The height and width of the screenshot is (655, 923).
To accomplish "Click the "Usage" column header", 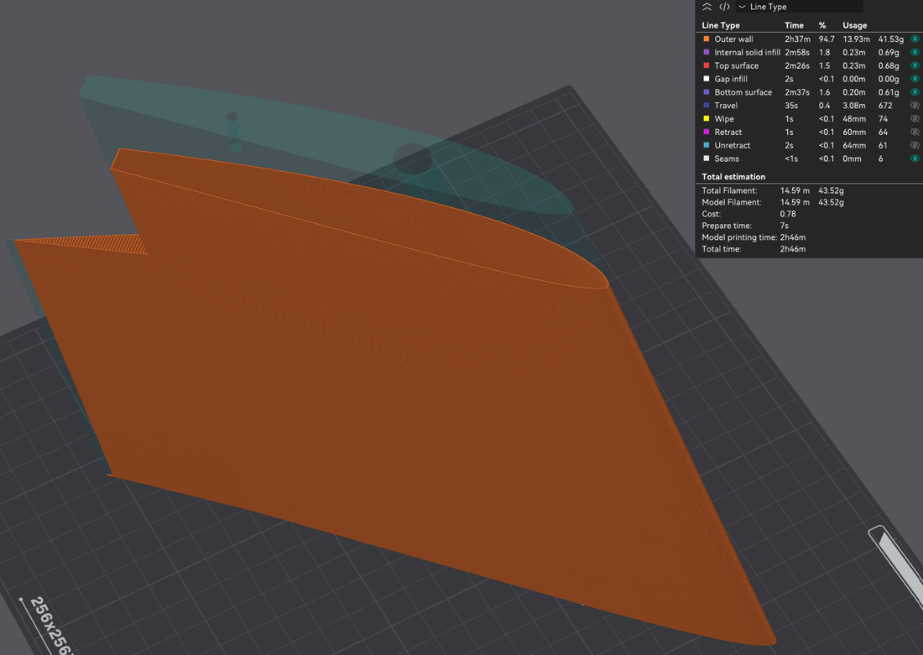I will coord(855,25).
